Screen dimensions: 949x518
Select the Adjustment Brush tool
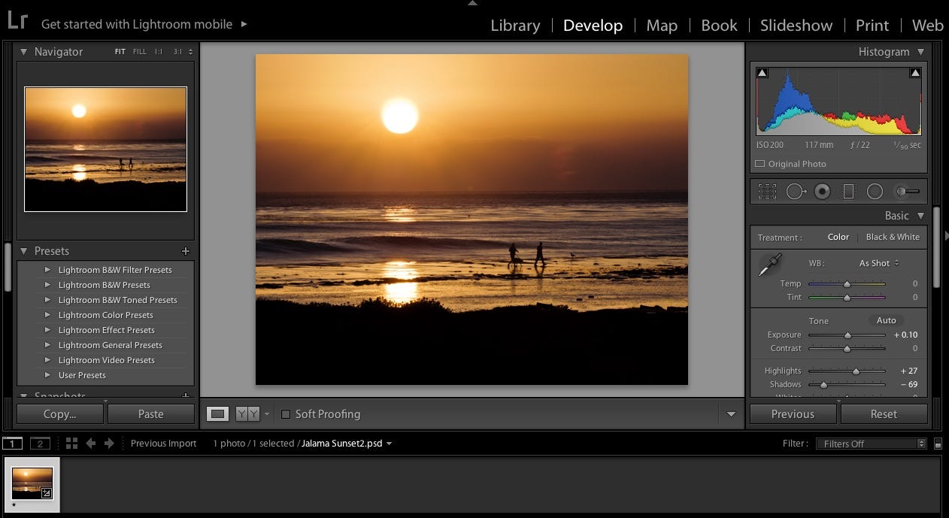[906, 192]
